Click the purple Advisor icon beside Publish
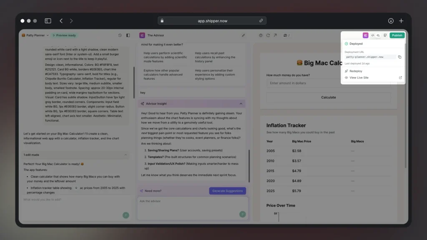The image size is (427, 240). point(365,35)
